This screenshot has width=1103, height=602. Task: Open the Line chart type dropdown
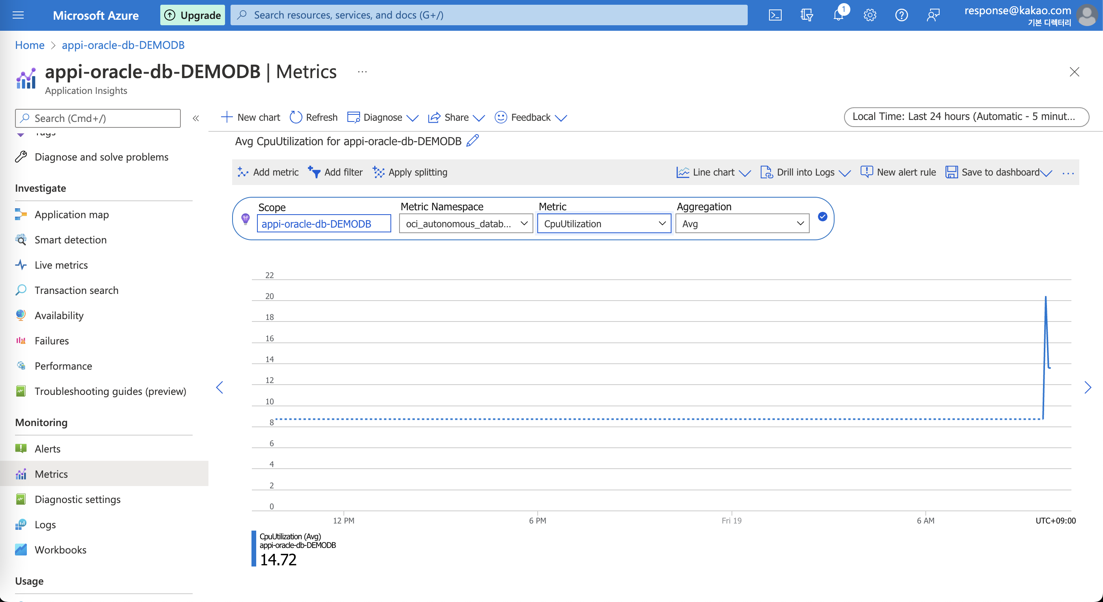coord(713,172)
